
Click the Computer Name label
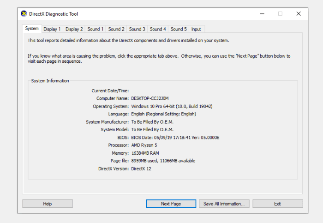point(113,98)
